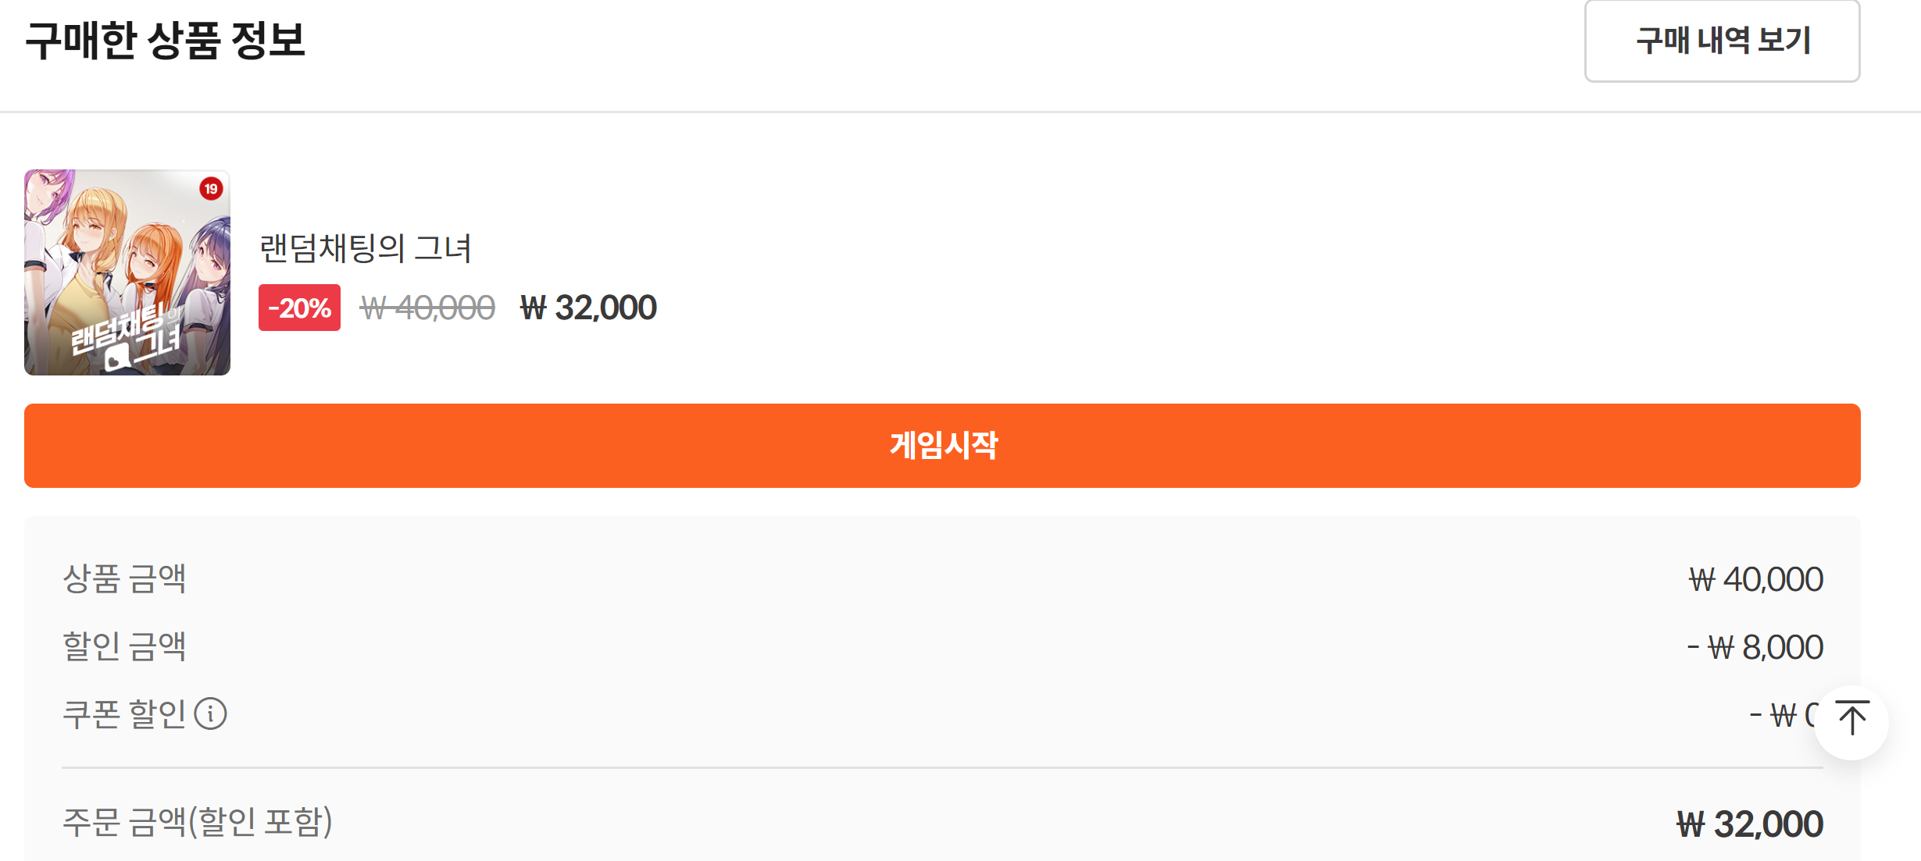This screenshot has width=1921, height=861.
Task: Click the bold ₩32,000 order total
Action: click(1750, 824)
